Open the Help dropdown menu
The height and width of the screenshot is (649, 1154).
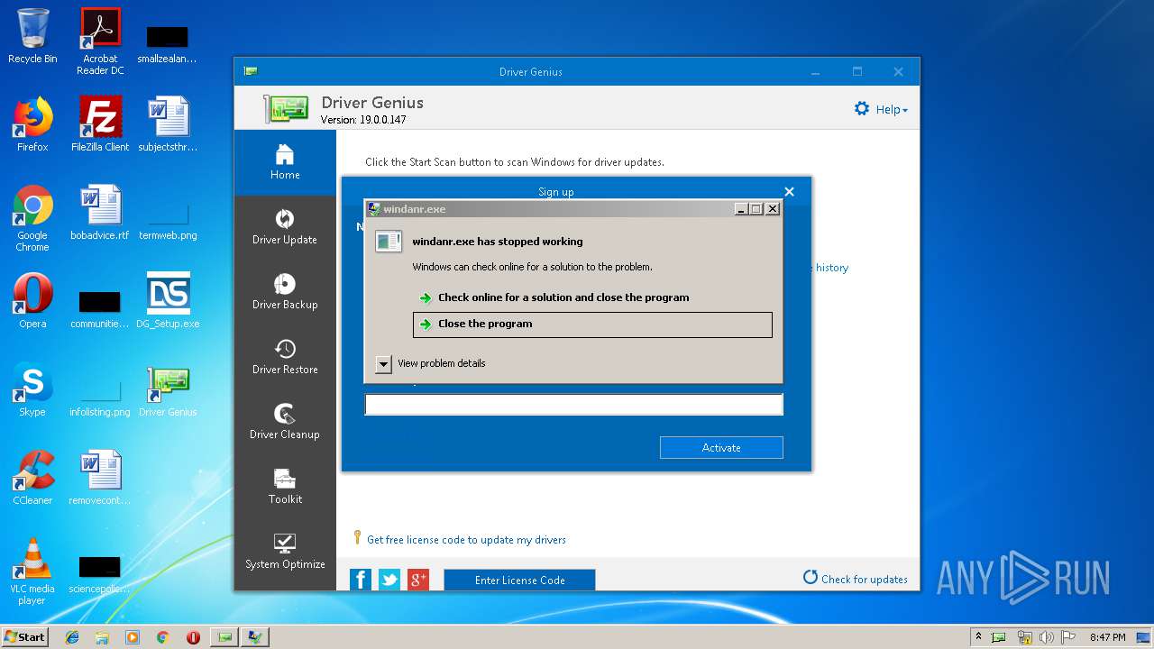tap(892, 110)
